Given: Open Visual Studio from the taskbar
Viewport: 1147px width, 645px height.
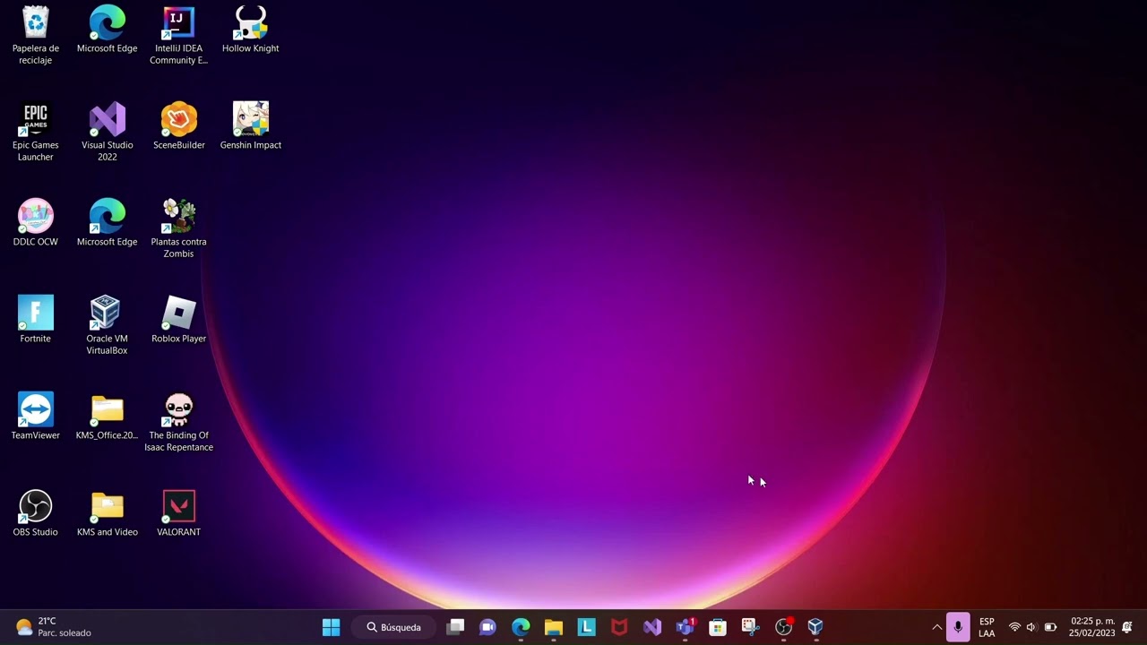Looking at the screenshot, I should [x=652, y=627].
